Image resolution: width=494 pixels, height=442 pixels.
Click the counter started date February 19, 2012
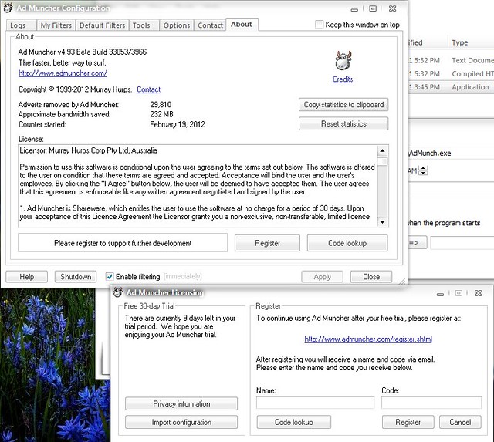(178, 124)
